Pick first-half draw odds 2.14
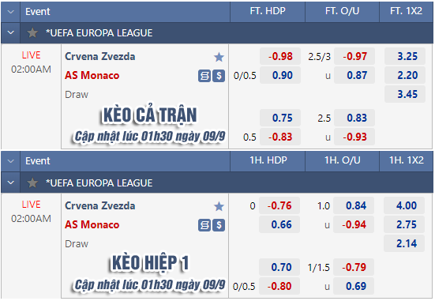 [404, 243]
